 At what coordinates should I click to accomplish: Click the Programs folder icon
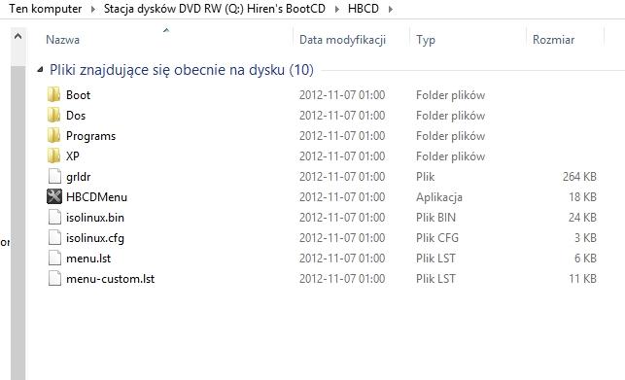tap(53, 135)
